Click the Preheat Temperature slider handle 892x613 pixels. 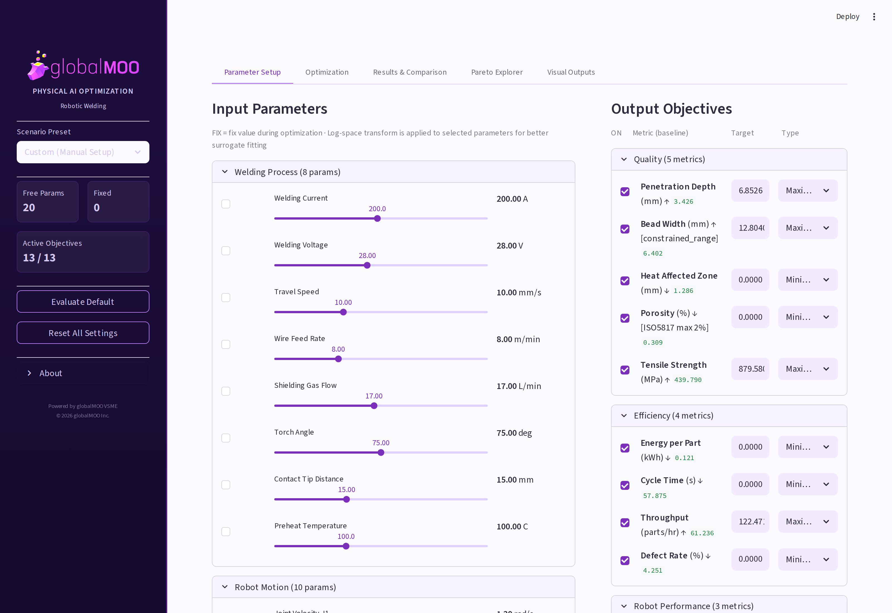[346, 546]
